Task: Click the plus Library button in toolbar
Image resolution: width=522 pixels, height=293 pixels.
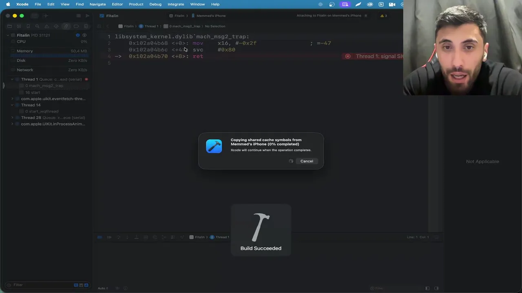Action: click(x=46, y=15)
